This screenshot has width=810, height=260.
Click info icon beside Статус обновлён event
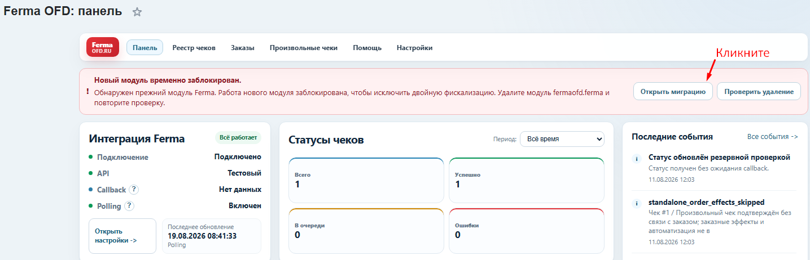(637, 159)
